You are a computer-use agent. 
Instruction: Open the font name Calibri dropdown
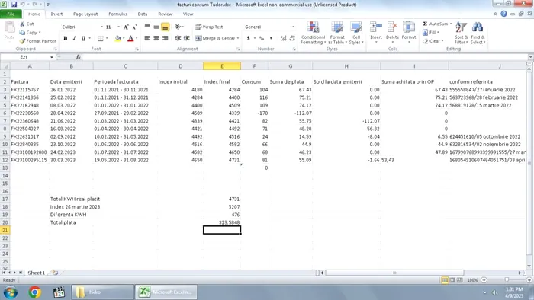[x=101, y=27]
